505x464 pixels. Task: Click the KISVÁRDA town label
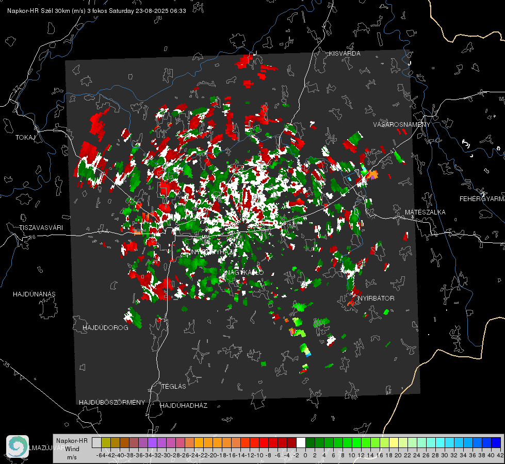(x=345, y=54)
